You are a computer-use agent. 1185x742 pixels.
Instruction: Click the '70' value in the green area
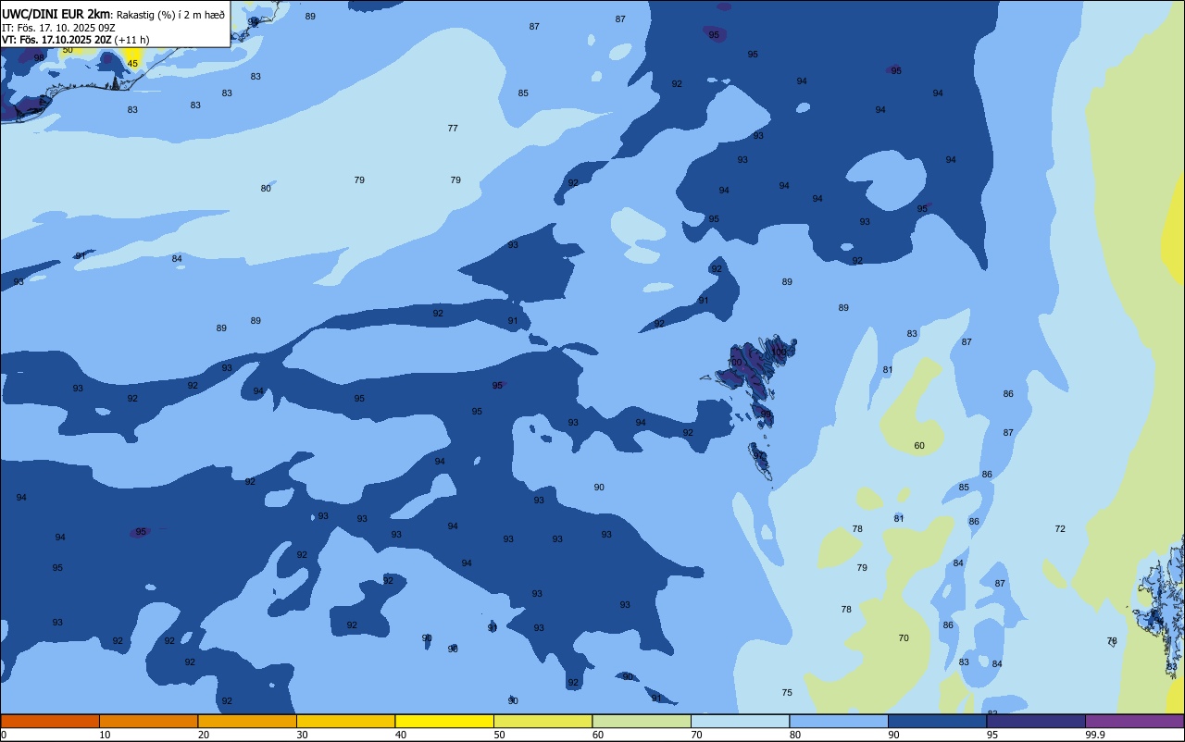[x=904, y=638]
